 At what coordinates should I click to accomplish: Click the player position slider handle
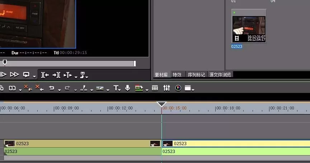pyautogui.click(x=5, y=63)
